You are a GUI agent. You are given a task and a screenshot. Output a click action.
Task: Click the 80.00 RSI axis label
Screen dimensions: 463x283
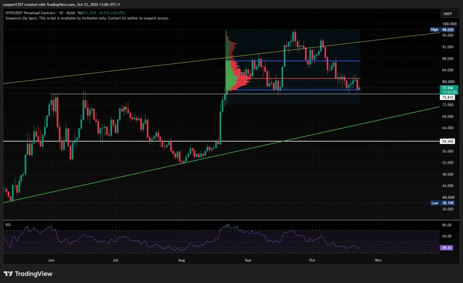point(447,225)
